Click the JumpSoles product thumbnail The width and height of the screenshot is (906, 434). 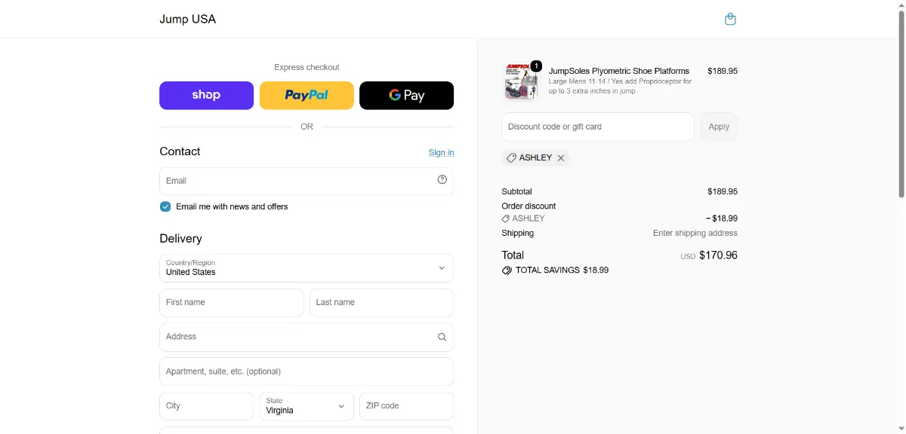521,81
